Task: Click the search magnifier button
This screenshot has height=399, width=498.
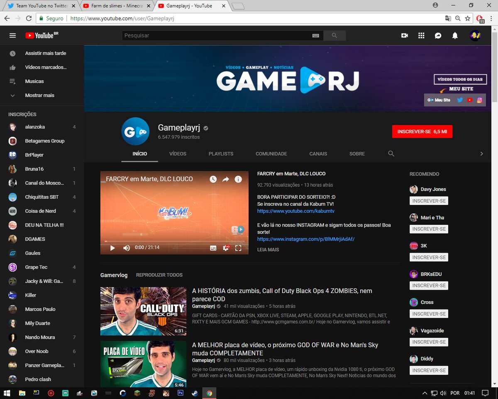Action: click(x=334, y=36)
